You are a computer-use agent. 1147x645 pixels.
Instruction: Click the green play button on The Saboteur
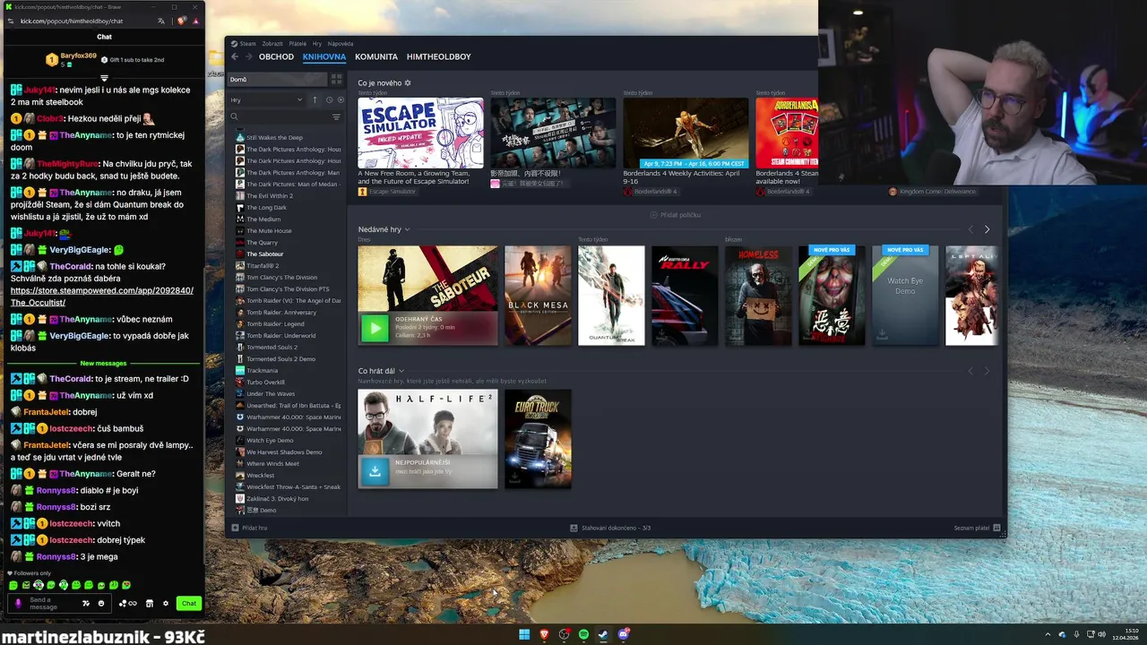(375, 328)
